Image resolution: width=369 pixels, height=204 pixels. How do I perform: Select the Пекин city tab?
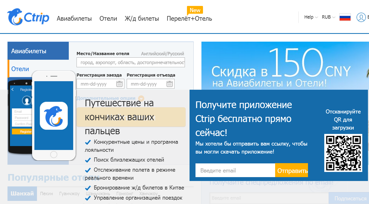[x=47, y=194]
